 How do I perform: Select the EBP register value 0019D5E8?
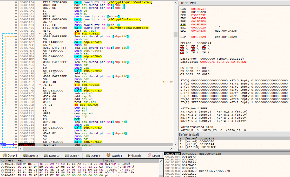pyautogui.click(x=198, y=22)
